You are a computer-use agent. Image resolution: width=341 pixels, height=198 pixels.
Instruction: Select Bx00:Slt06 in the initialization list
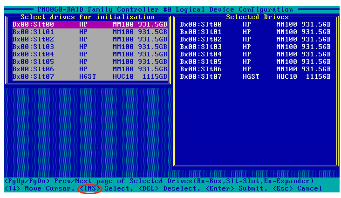[90, 69]
